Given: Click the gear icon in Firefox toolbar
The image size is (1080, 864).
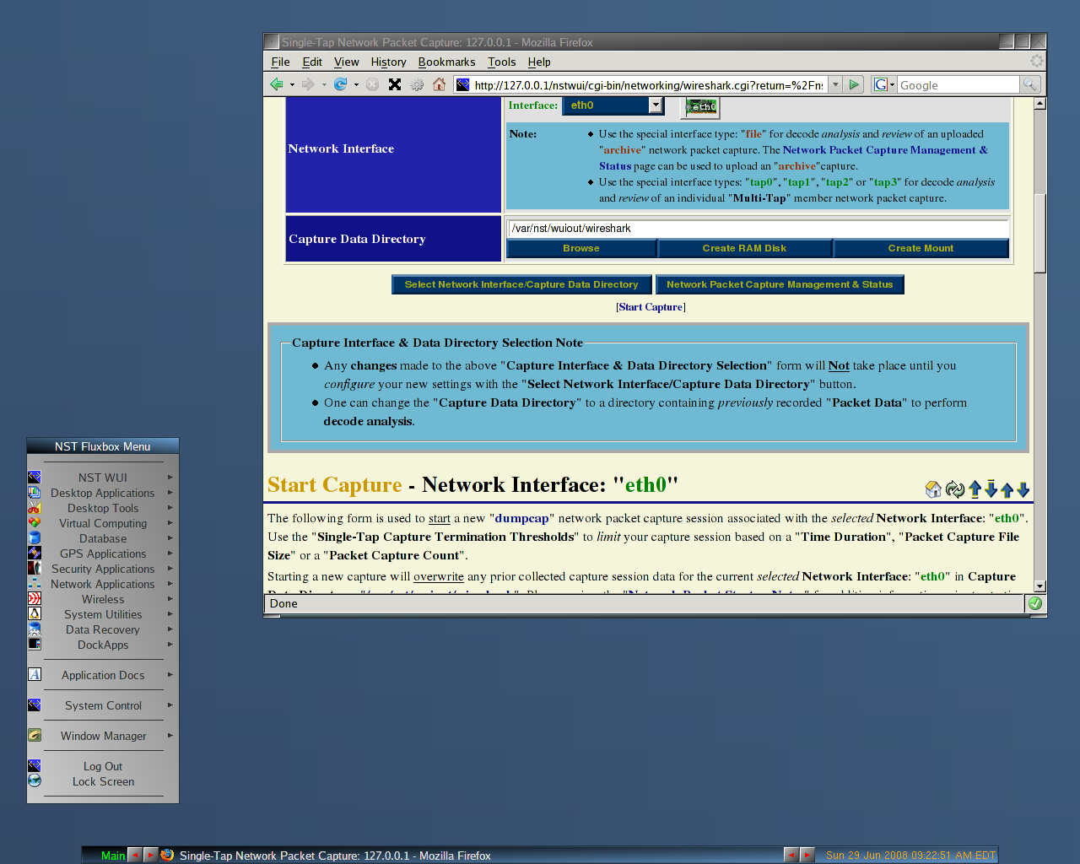Looking at the screenshot, I should click(x=417, y=84).
